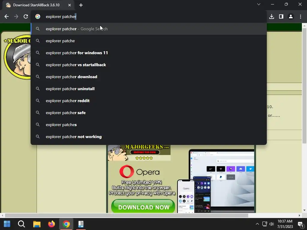Show hidden system tray icons
This screenshot has width=307, height=230.
(x=257, y=224)
